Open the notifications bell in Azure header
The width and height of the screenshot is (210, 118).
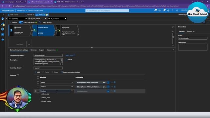coord(164,10)
